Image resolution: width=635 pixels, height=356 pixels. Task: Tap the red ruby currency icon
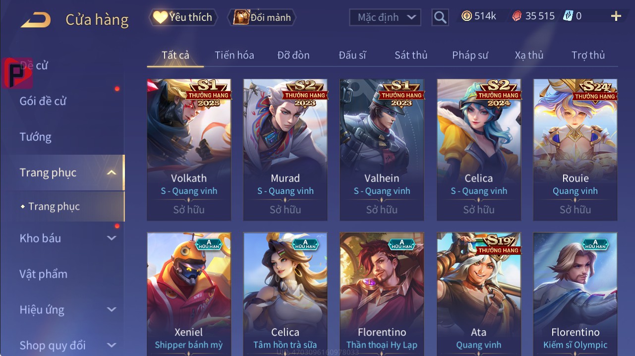517,16
